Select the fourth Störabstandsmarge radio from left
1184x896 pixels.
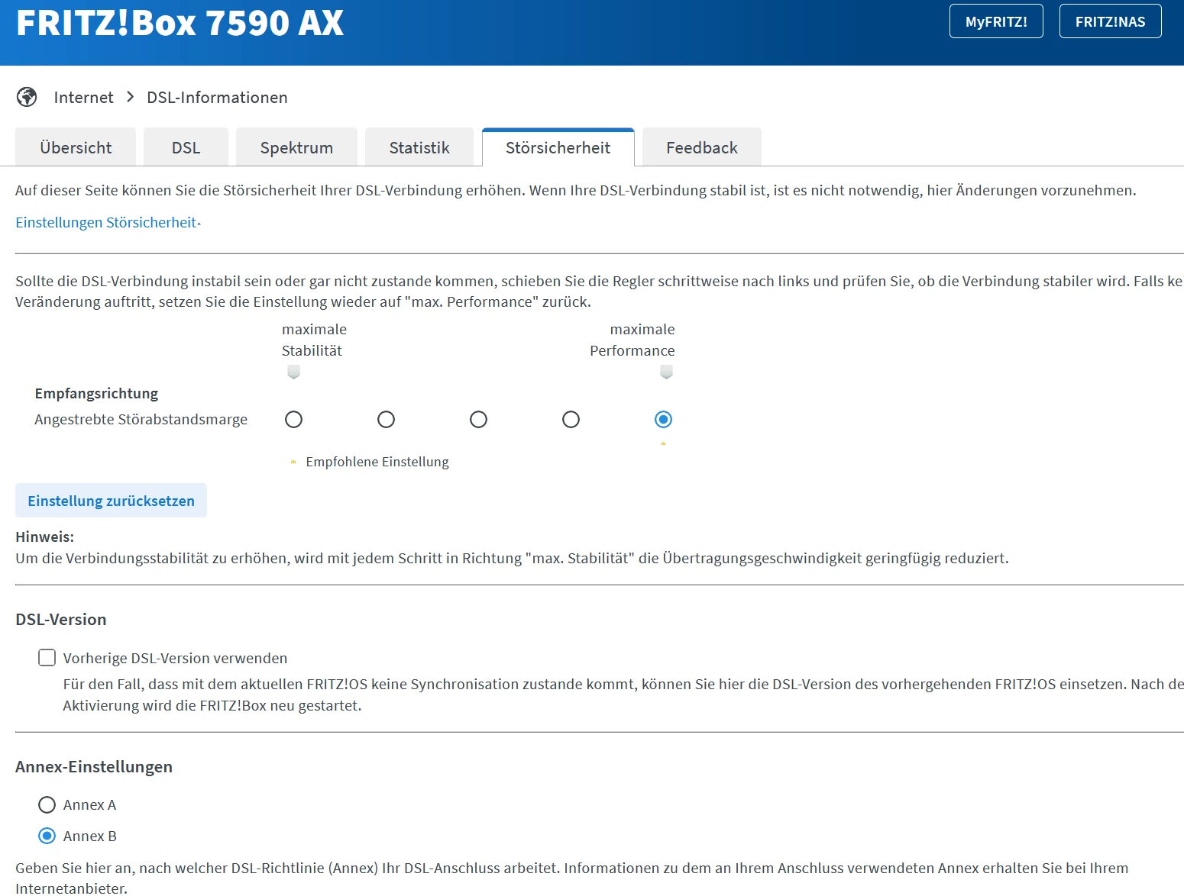pyautogui.click(x=571, y=419)
